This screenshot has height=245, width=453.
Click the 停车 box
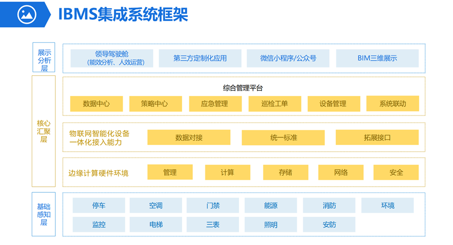pos(99,205)
